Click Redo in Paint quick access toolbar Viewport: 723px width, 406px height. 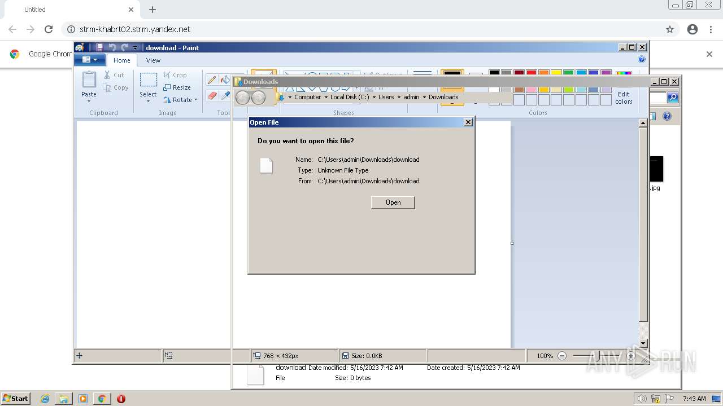(124, 47)
